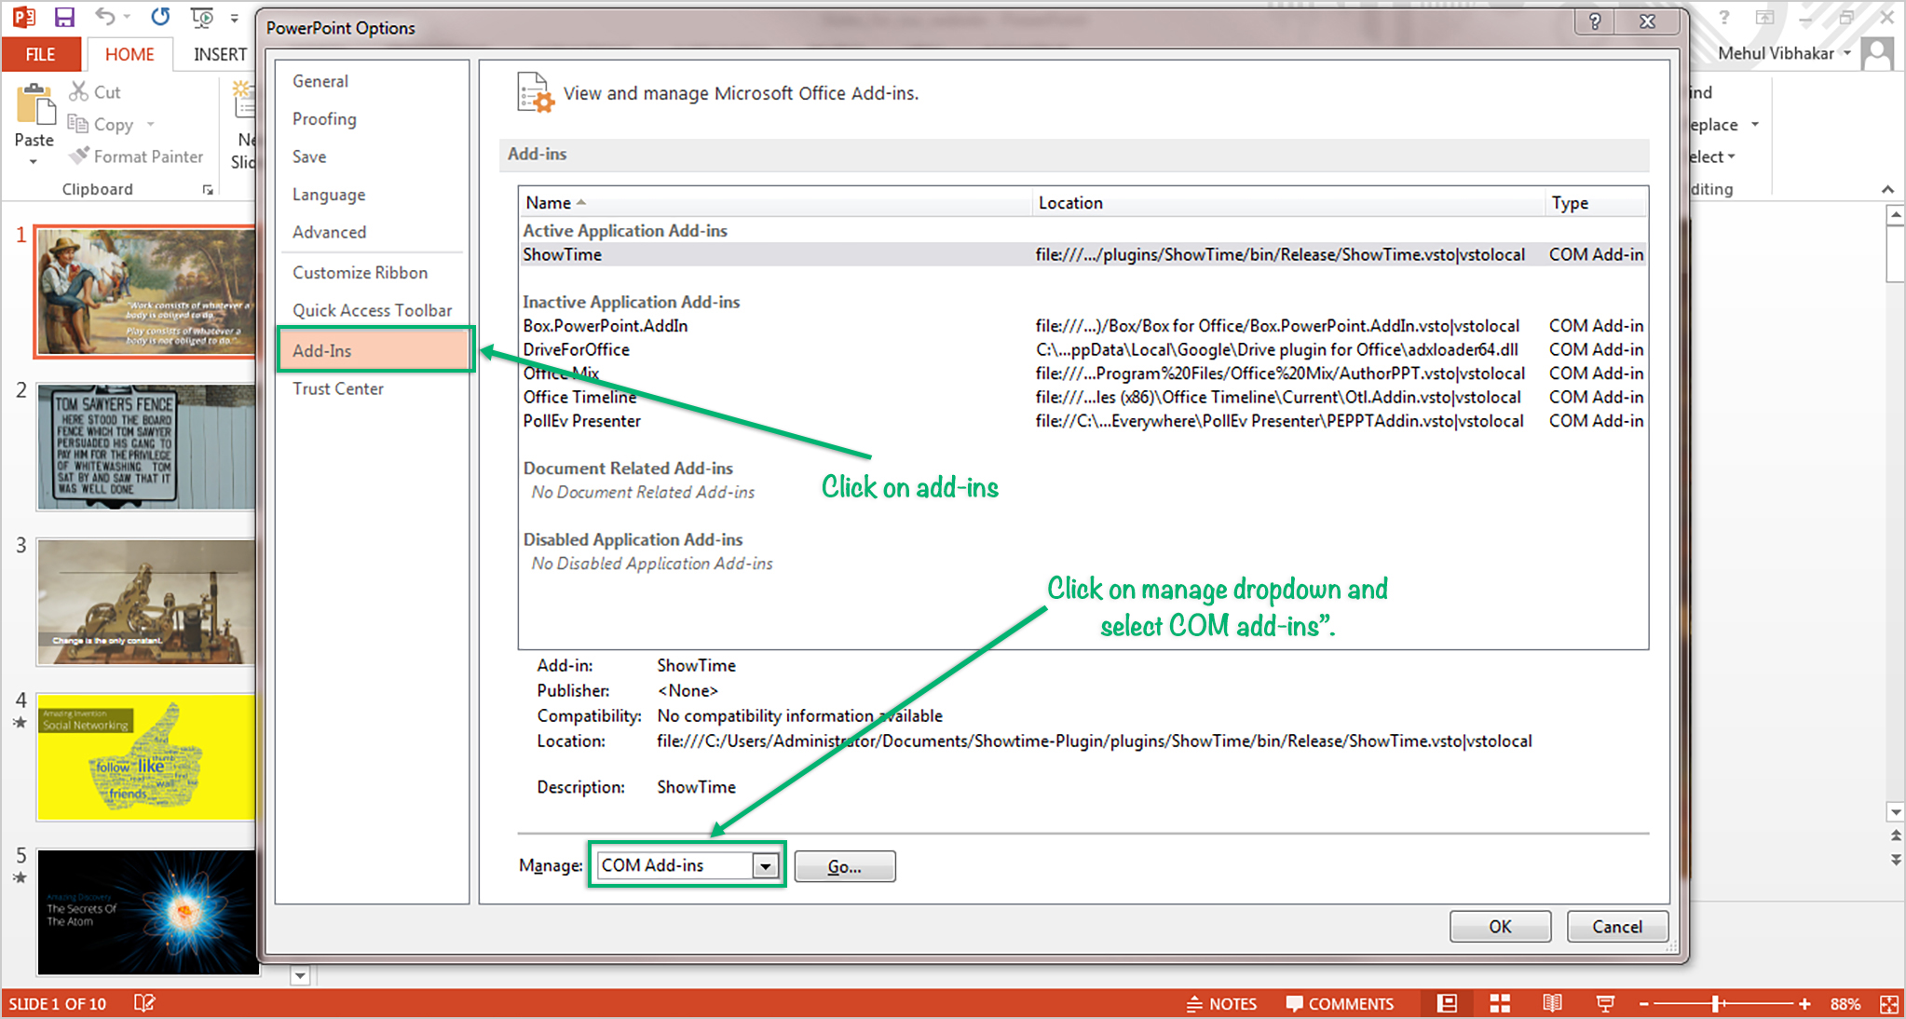The width and height of the screenshot is (1906, 1019).
Task: Start Slide Show from the status bar icon
Action: [1605, 1003]
